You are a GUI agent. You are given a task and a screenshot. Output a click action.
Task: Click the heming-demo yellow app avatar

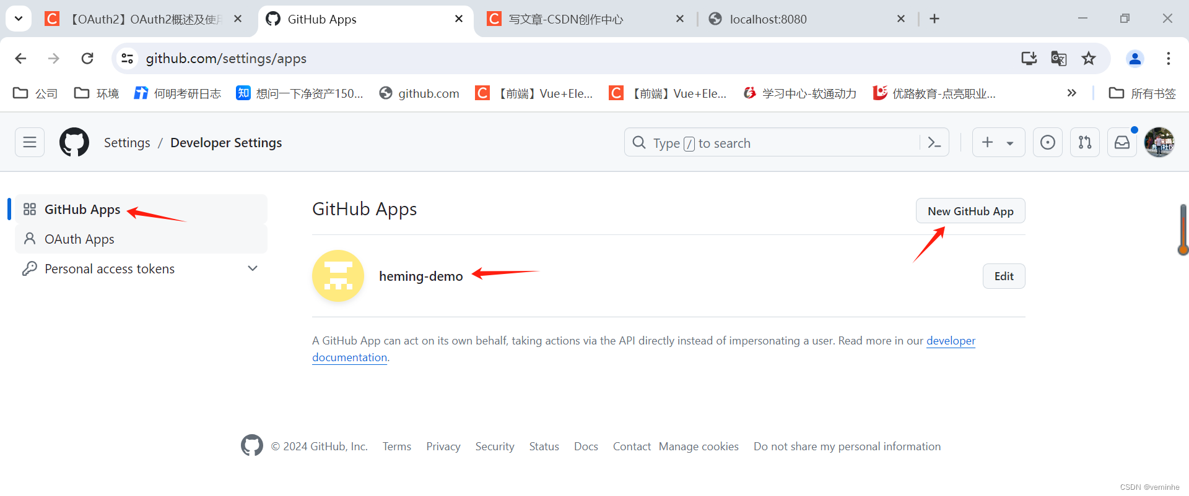(338, 276)
